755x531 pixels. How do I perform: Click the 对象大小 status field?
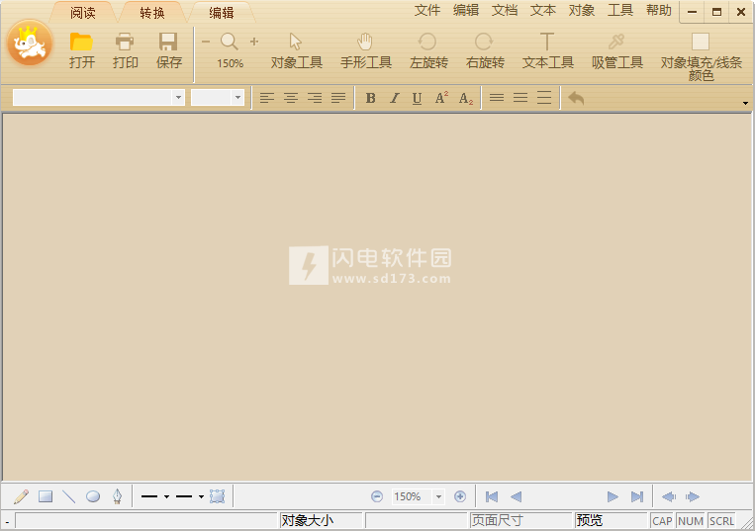pos(321,520)
